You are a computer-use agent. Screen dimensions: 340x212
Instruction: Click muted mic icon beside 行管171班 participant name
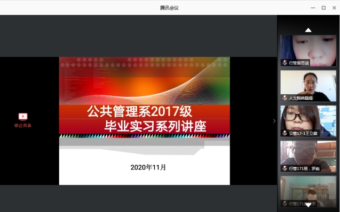[284, 168]
